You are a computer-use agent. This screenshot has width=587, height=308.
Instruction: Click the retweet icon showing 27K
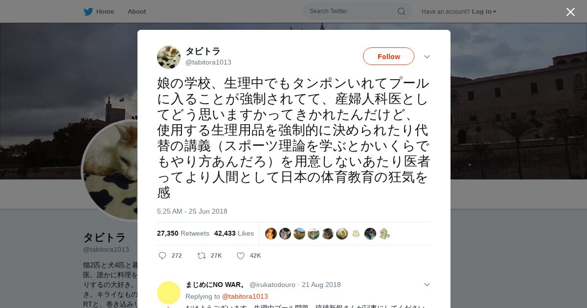[201, 256]
